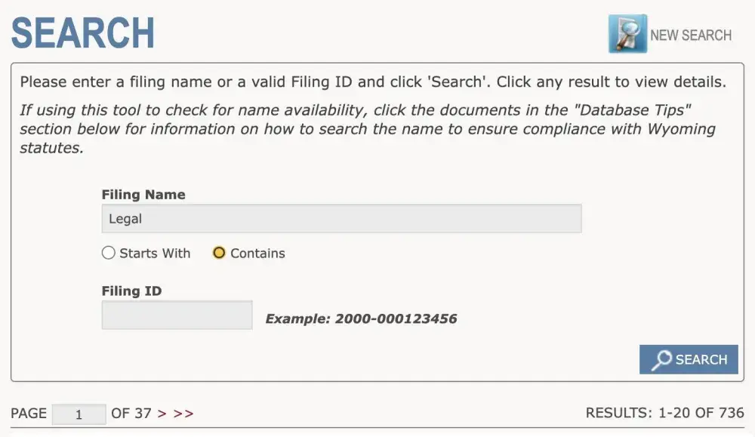Click the RESULTS 1-20 OF 736 text
This screenshot has height=437, width=755.
(x=664, y=414)
